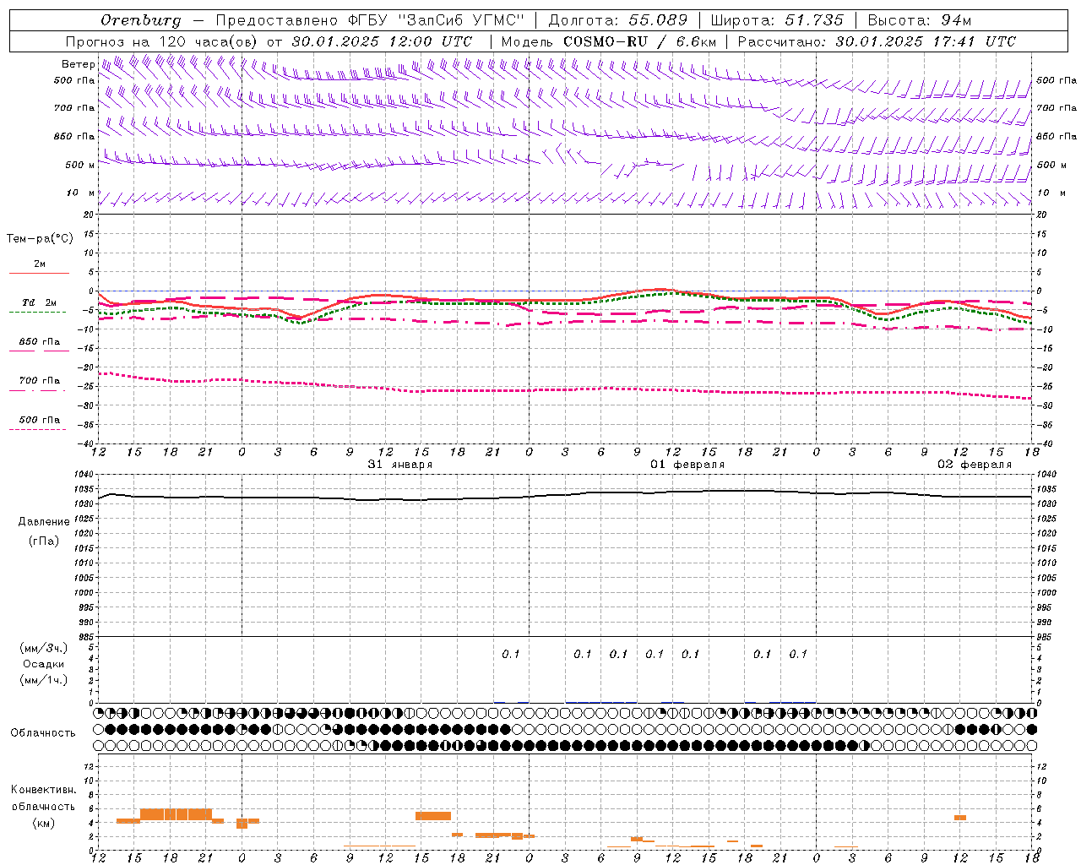Screen dimensions: 1081x865
Task: Click the 700 гПа temperature legend entry
Action: point(39,381)
